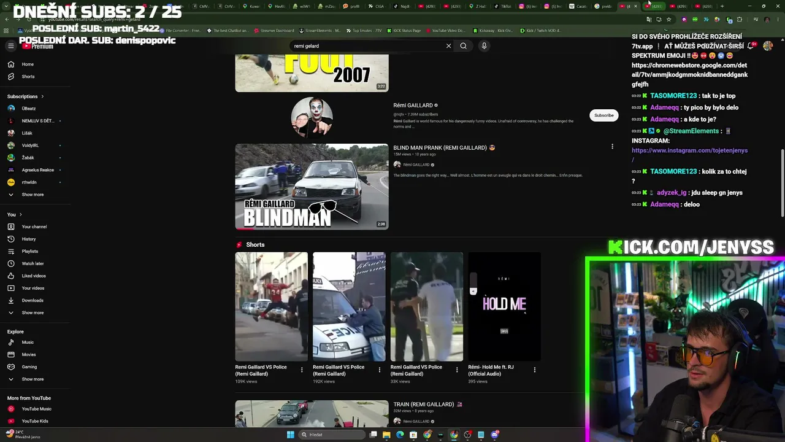Clear the search box text
The height and width of the screenshot is (442, 785).
pyautogui.click(x=448, y=46)
